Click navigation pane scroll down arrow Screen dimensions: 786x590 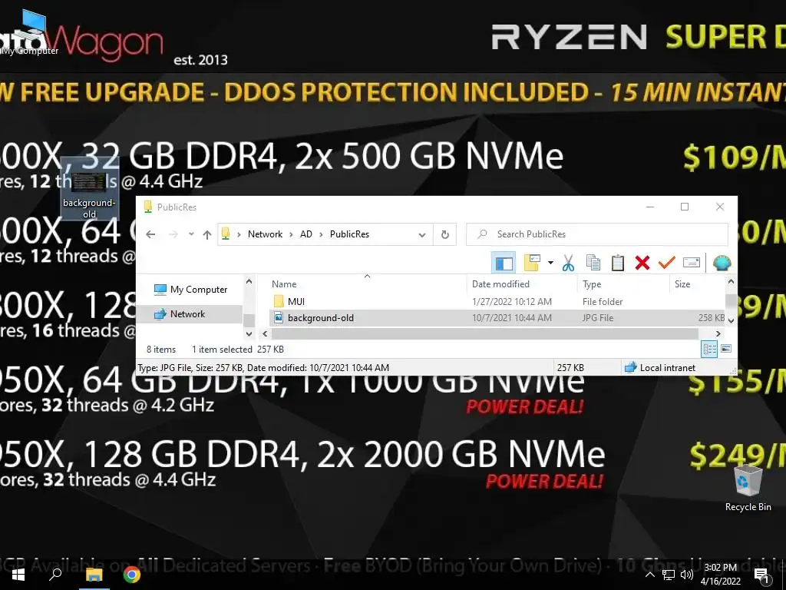click(249, 333)
